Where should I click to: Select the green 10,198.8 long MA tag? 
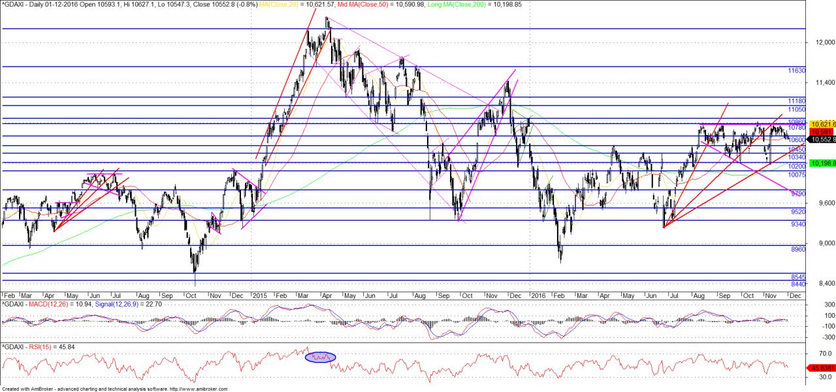(x=822, y=162)
